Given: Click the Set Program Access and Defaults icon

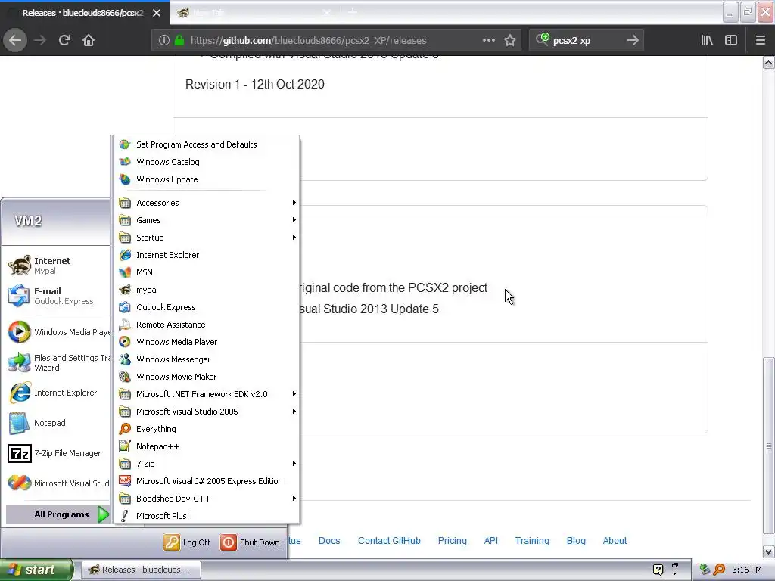Looking at the screenshot, I should pyautogui.click(x=125, y=144).
